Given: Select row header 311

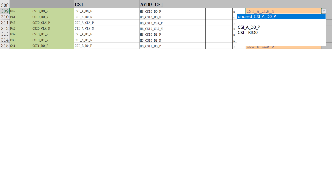Looking at the screenshot, I should click(5, 23).
